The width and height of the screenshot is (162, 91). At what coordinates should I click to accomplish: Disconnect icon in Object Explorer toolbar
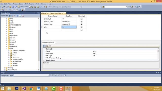12,16
